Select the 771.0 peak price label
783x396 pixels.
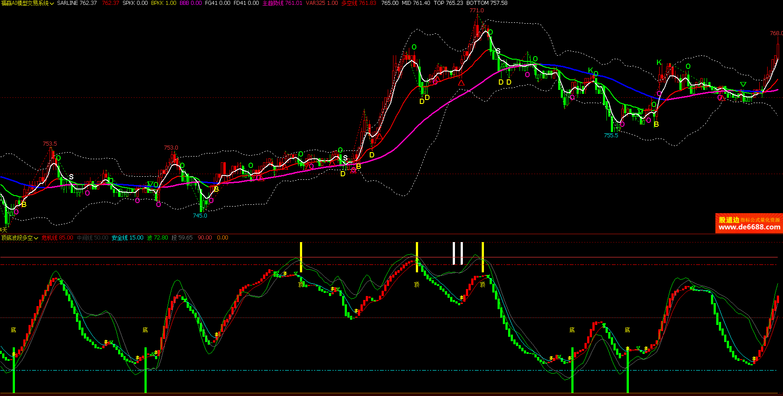[476, 11]
